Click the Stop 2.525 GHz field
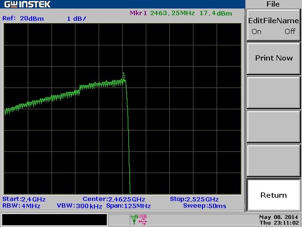 (194, 199)
